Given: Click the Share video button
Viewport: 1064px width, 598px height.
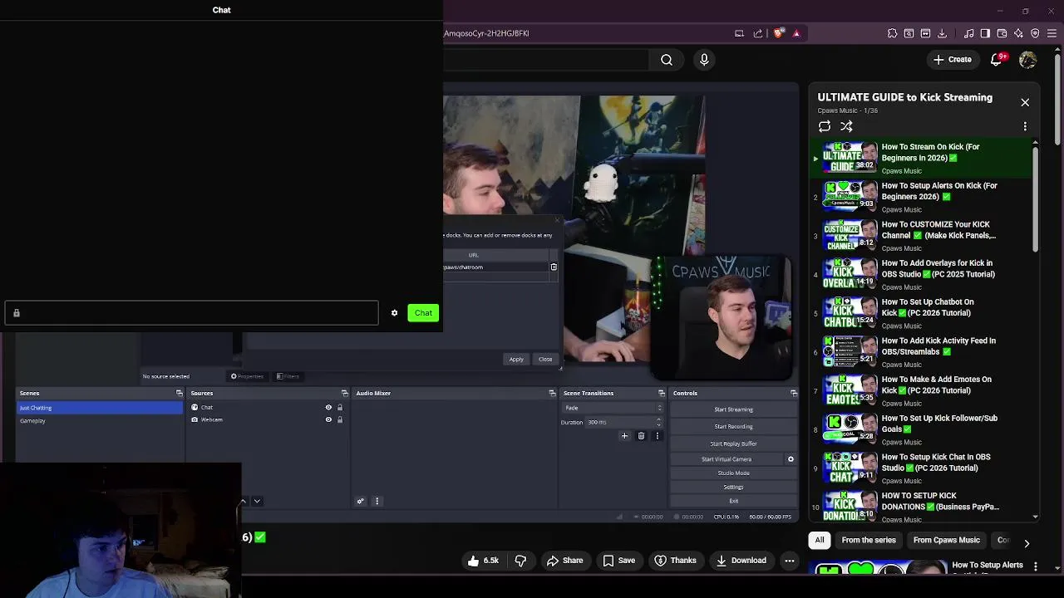Looking at the screenshot, I should pyautogui.click(x=564, y=561).
